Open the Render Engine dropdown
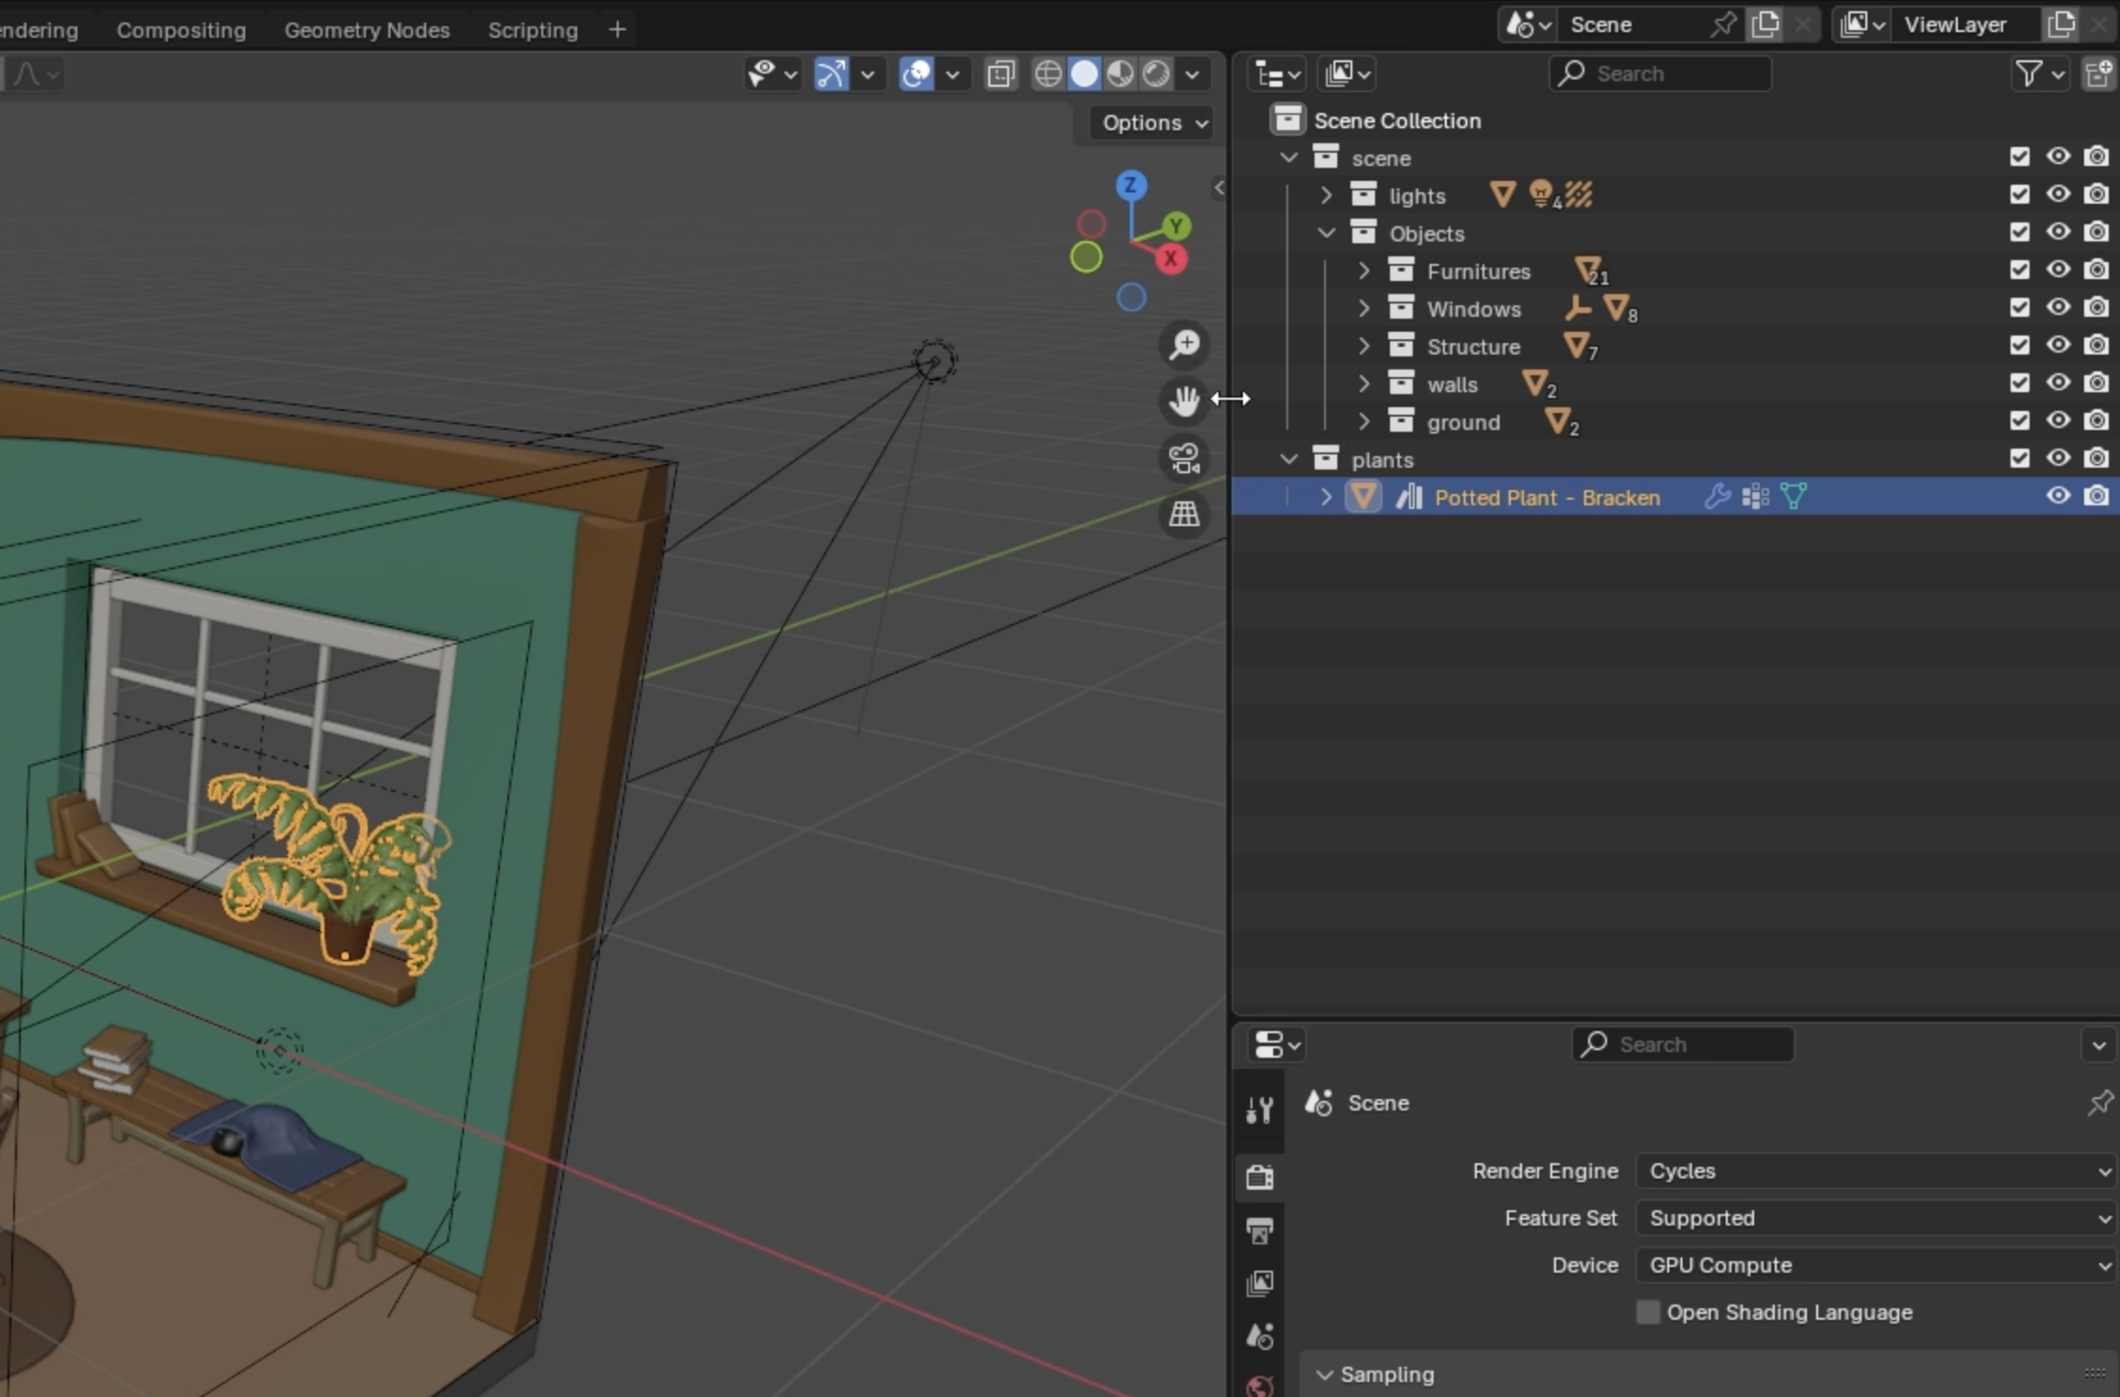The height and width of the screenshot is (1397, 2120). [1877, 1171]
